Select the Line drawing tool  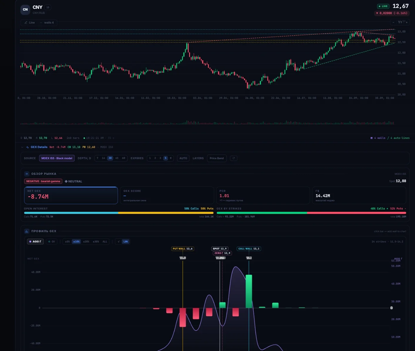pyautogui.click(x=30, y=23)
